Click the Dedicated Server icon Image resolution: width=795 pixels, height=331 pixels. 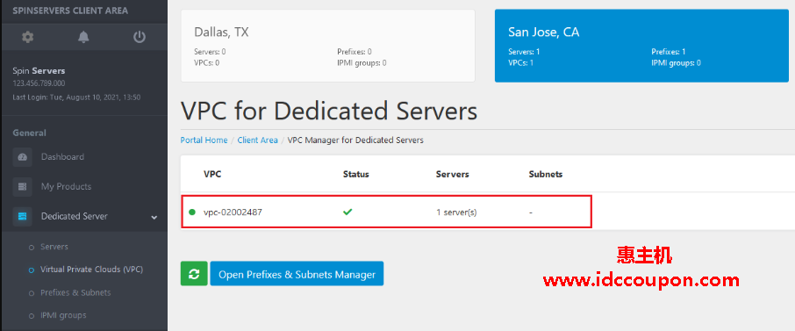tap(22, 217)
